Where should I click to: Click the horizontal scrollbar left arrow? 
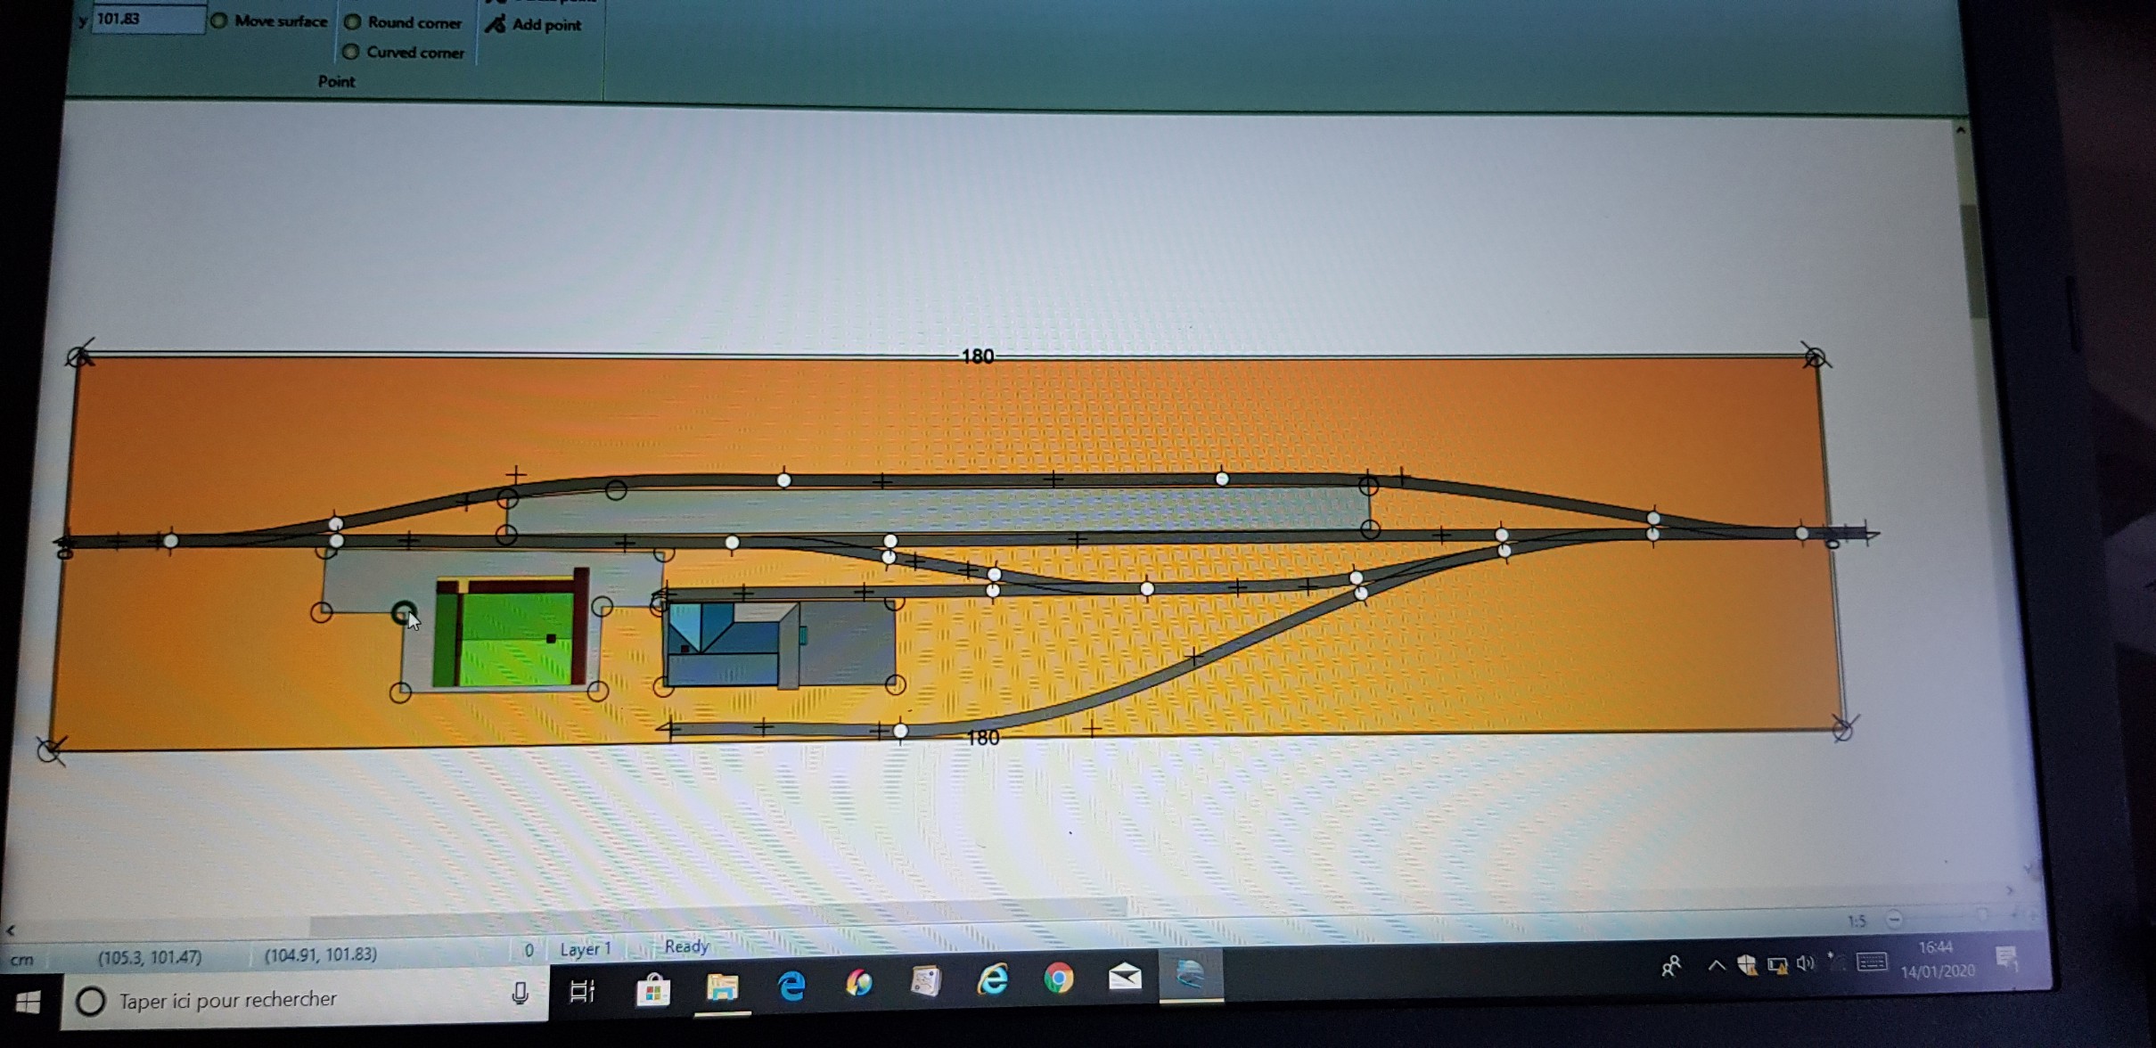tap(11, 929)
